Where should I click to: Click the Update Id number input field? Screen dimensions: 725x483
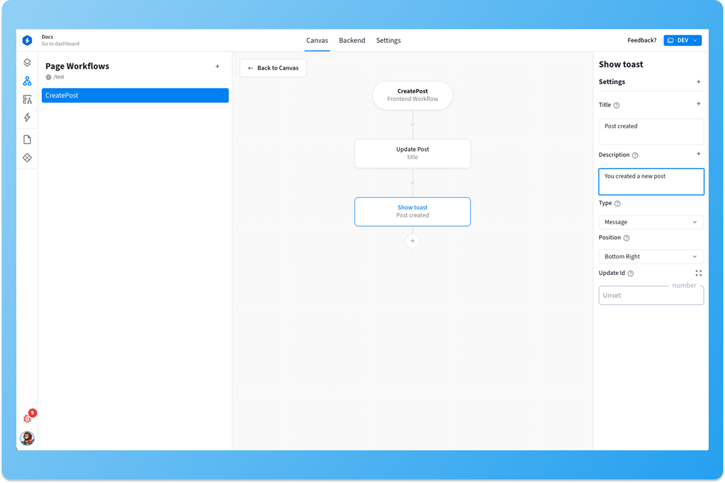click(651, 295)
